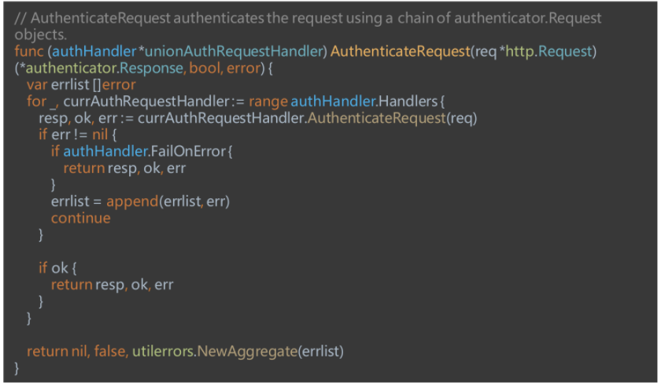This screenshot has width=661, height=384.
Task: Click the for keyword of the loop
Action: pos(36,102)
